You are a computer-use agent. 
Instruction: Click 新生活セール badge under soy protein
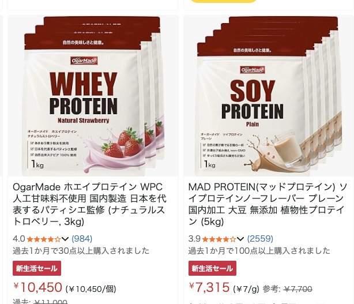pos(212,268)
